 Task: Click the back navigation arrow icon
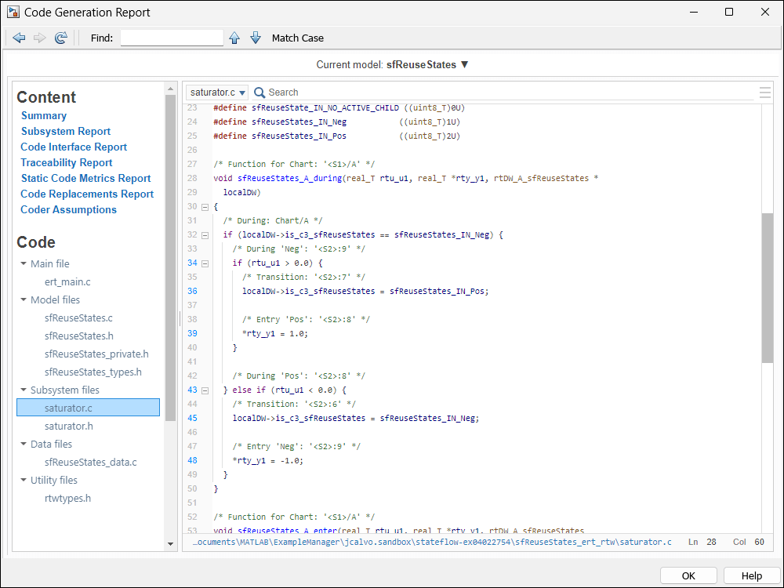tap(19, 38)
